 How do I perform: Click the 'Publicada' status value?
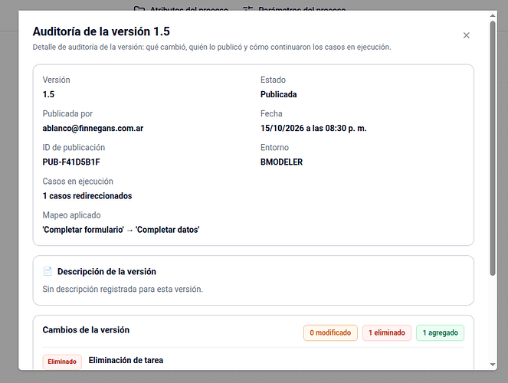(279, 94)
